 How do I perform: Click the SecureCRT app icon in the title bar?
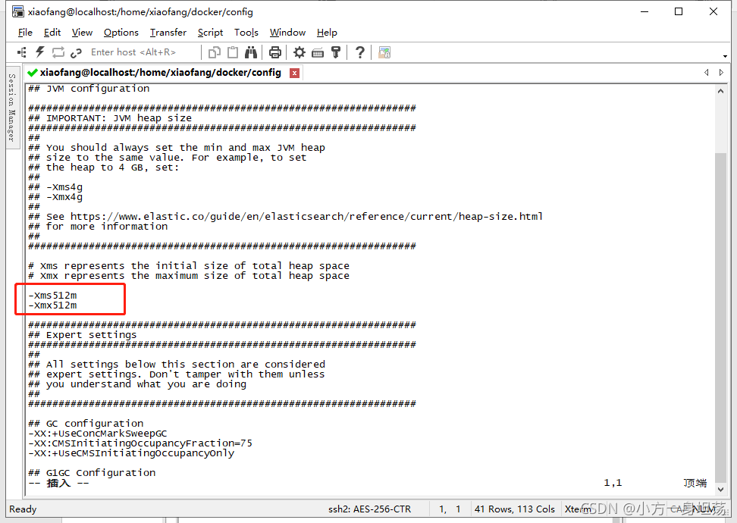[x=18, y=11]
